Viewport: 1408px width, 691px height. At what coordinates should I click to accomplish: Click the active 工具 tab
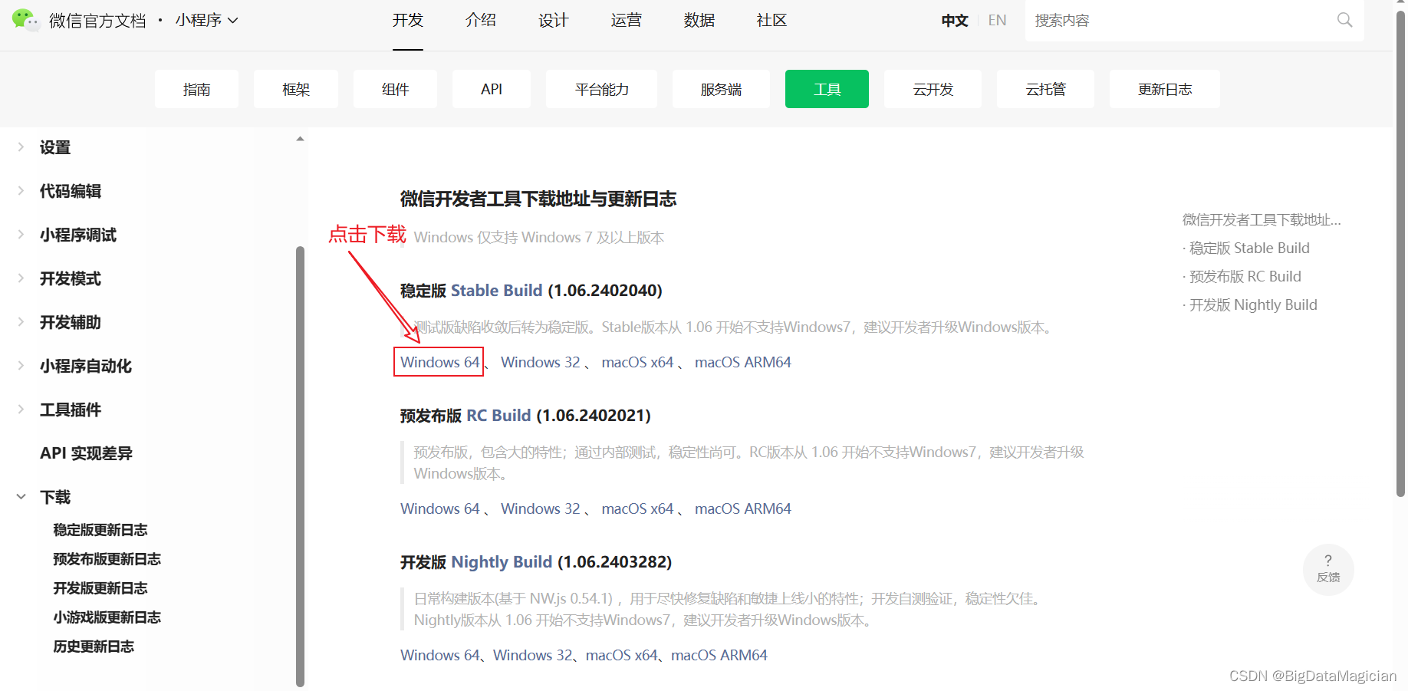[x=827, y=89]
